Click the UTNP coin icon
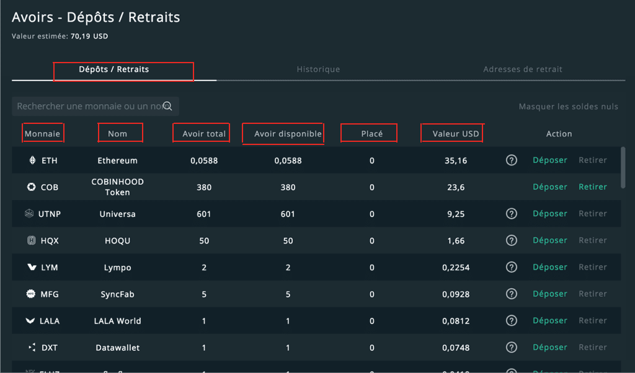Viewport: 635px width, 373px height. pyautogui.click(x=29, y=214)
